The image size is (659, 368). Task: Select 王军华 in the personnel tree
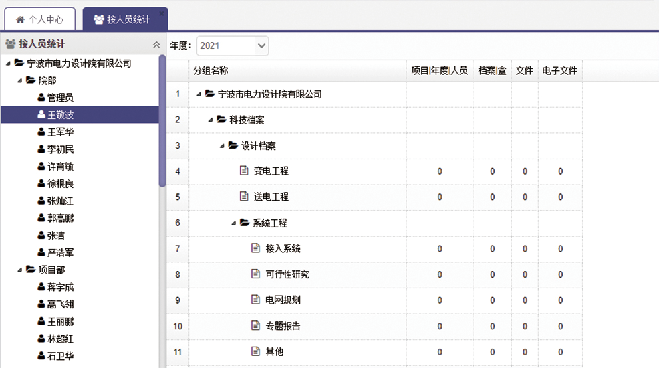click(60, 132)
